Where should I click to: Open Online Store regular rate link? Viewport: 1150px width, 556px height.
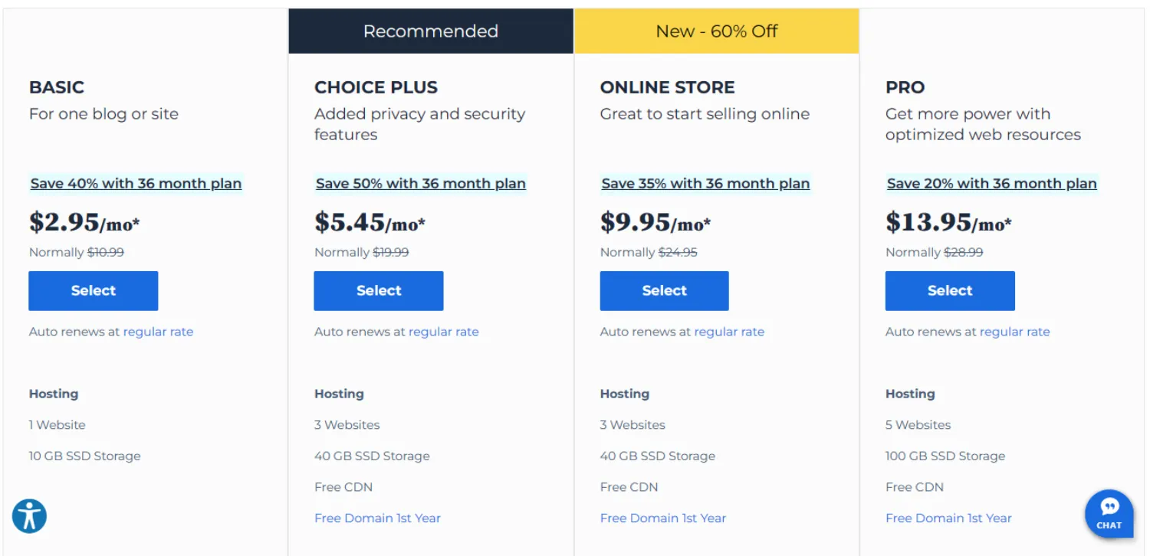(729, 332)
